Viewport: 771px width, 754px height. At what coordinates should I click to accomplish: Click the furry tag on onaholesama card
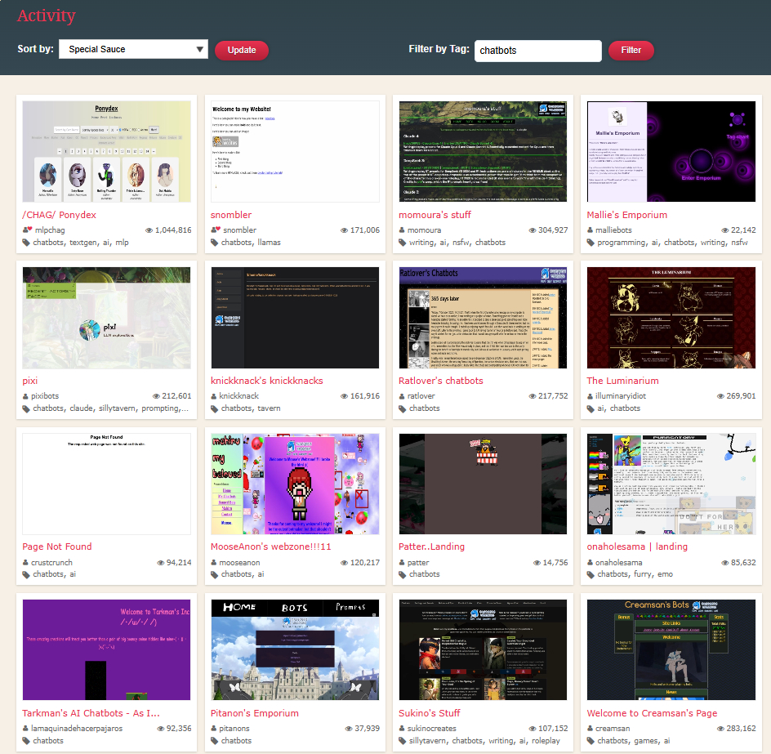point(643,574)
